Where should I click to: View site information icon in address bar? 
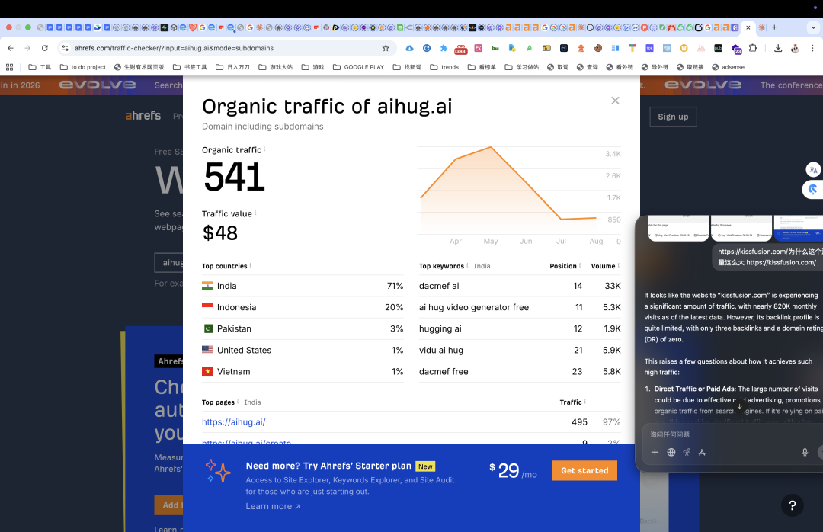pos(65,48)
